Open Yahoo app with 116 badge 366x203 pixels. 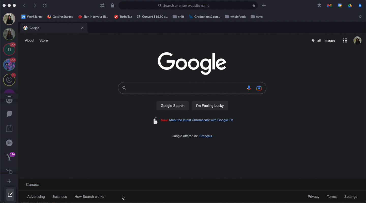point(10,157)
